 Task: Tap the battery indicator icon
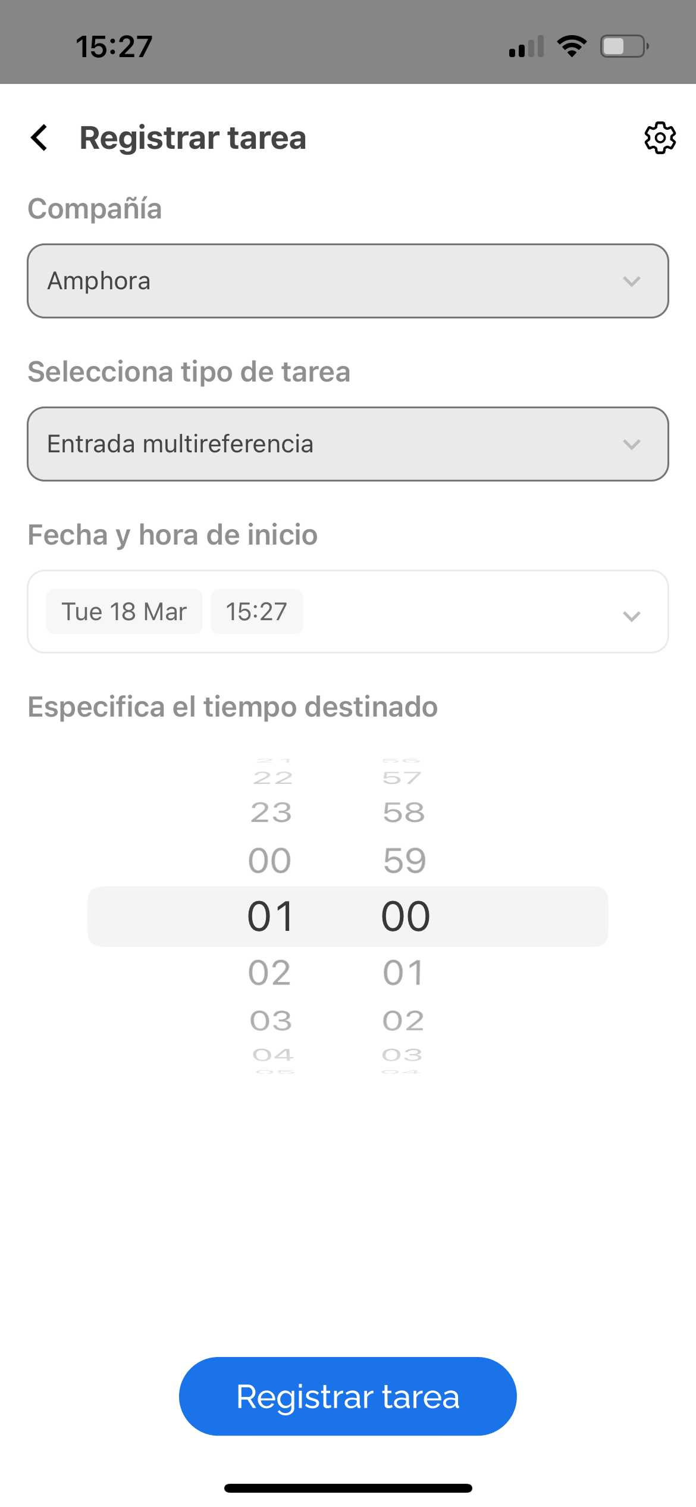624,46
